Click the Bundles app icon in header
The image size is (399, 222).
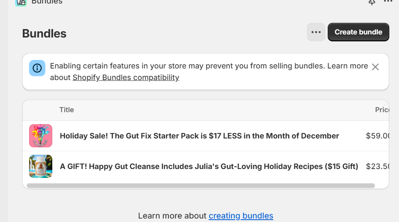[21, 3]
